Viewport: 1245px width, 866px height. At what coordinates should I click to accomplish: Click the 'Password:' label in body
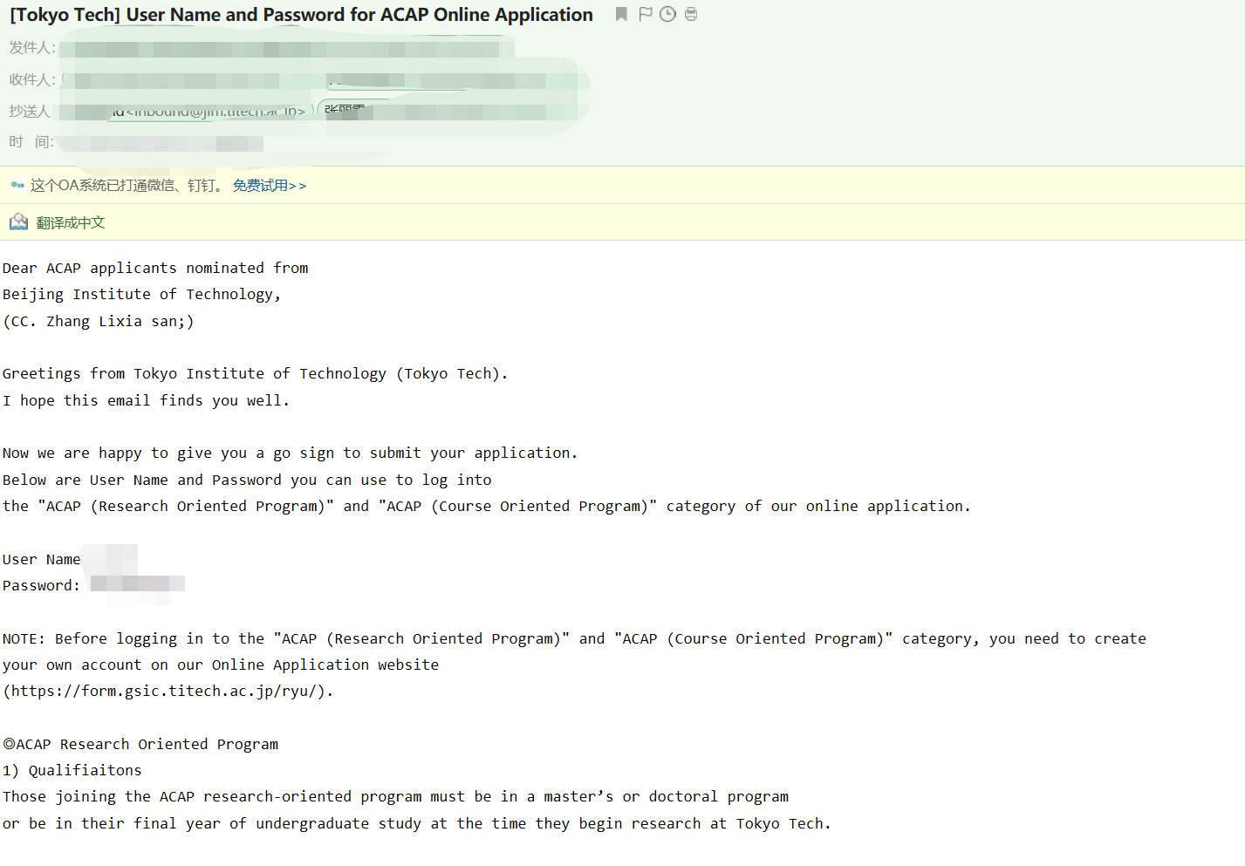click(41, 586)
